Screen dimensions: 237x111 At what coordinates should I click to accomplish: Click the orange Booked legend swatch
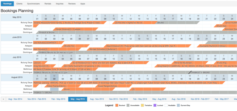[117, 105]
